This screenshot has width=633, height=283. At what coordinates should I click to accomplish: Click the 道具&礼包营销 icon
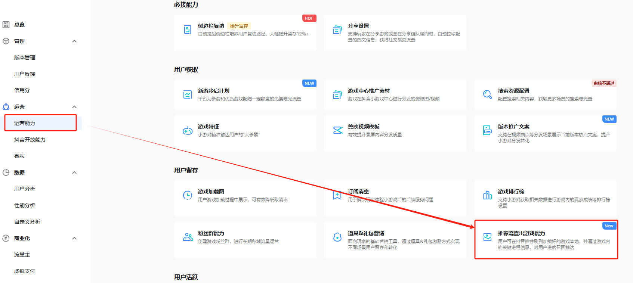coord(337,237)
